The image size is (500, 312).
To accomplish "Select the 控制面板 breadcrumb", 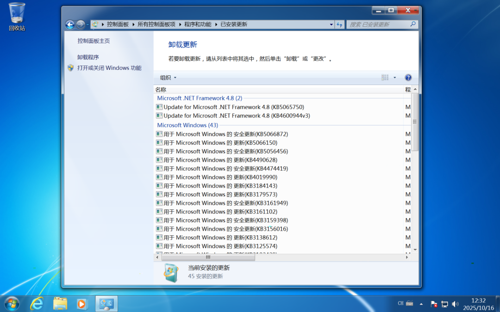I will (x=118, y=24).
